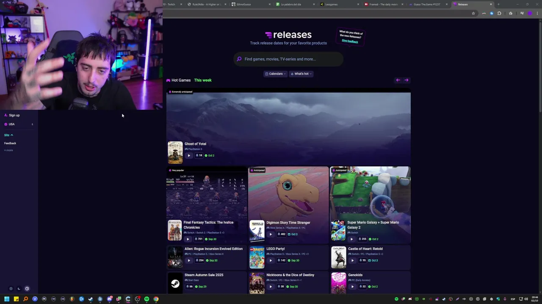The width and height of the screenshot is (542, 304).
Task: Play trailer for Super Mario Galaxy
Action: tap(351, 239)
